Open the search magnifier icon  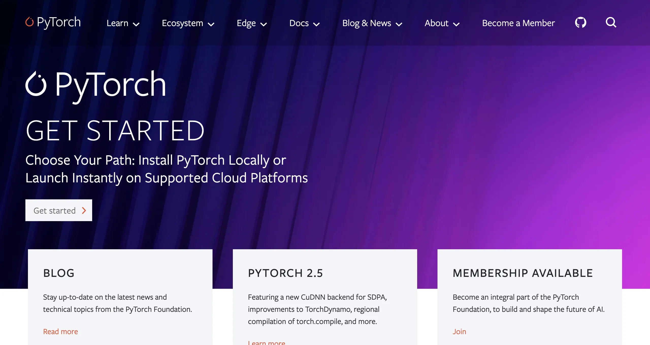pyautogui.click(x=611, y=23)
